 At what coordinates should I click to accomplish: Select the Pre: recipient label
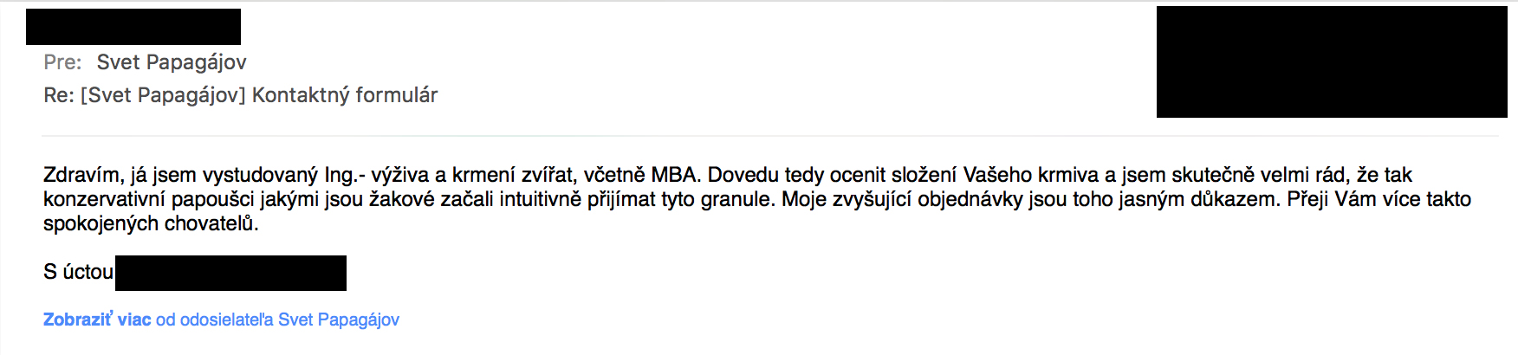[x=62, y=62]
